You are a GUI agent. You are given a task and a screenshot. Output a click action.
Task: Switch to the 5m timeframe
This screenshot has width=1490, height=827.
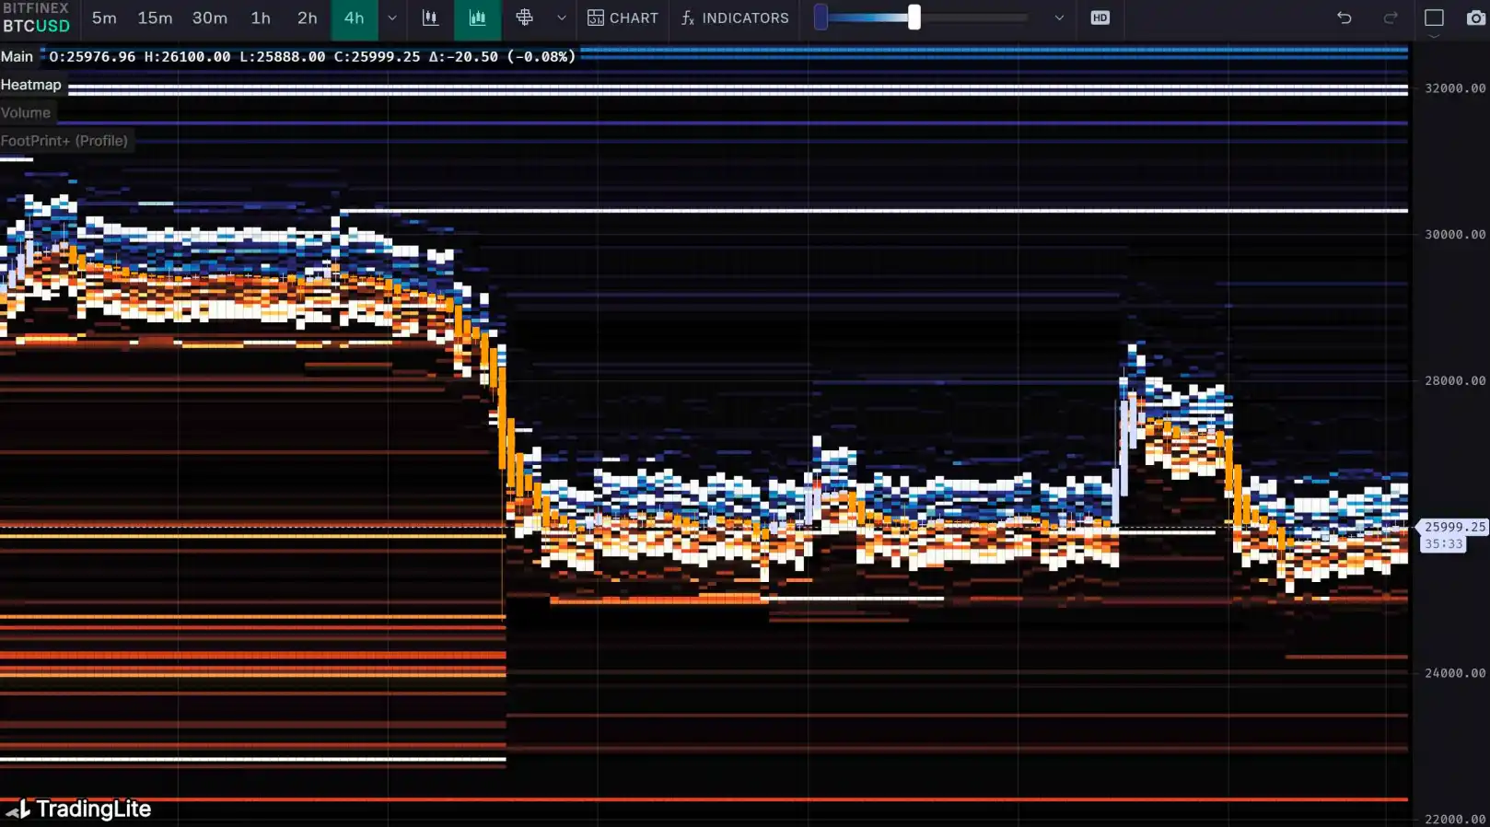pos(104,18)
